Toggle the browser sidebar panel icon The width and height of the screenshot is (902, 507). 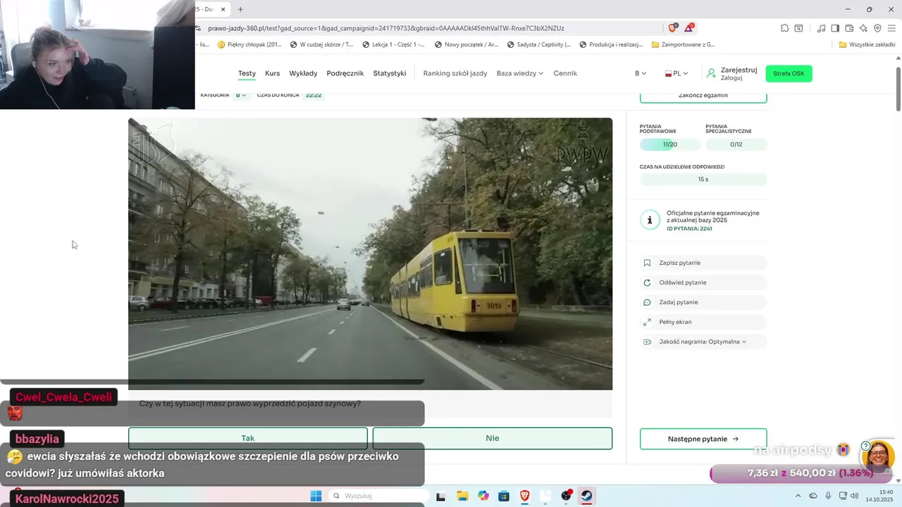pos(835,28)
